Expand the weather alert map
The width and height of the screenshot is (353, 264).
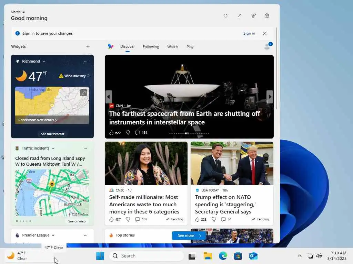click(x=83, y=92)
